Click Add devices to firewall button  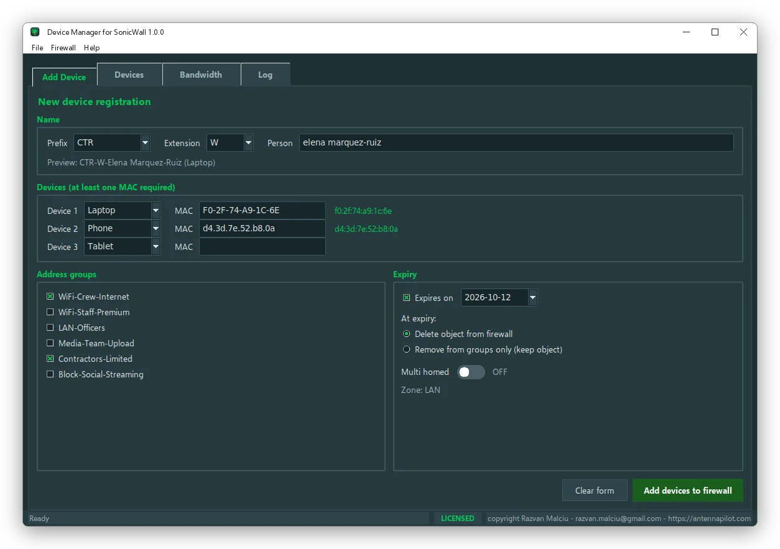[688, 491]
